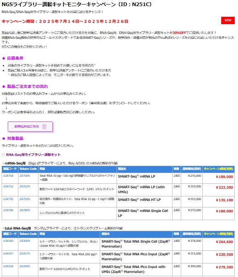
Task: Click the clipboard icon on the application button
Action: point(44,126)
